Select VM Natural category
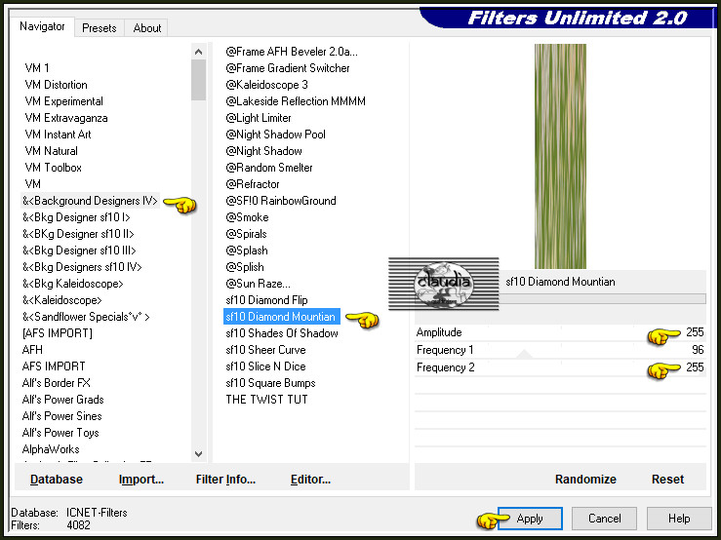Image resolution: width=721 pixels, height=540 pixels. [x=51, y=151]
